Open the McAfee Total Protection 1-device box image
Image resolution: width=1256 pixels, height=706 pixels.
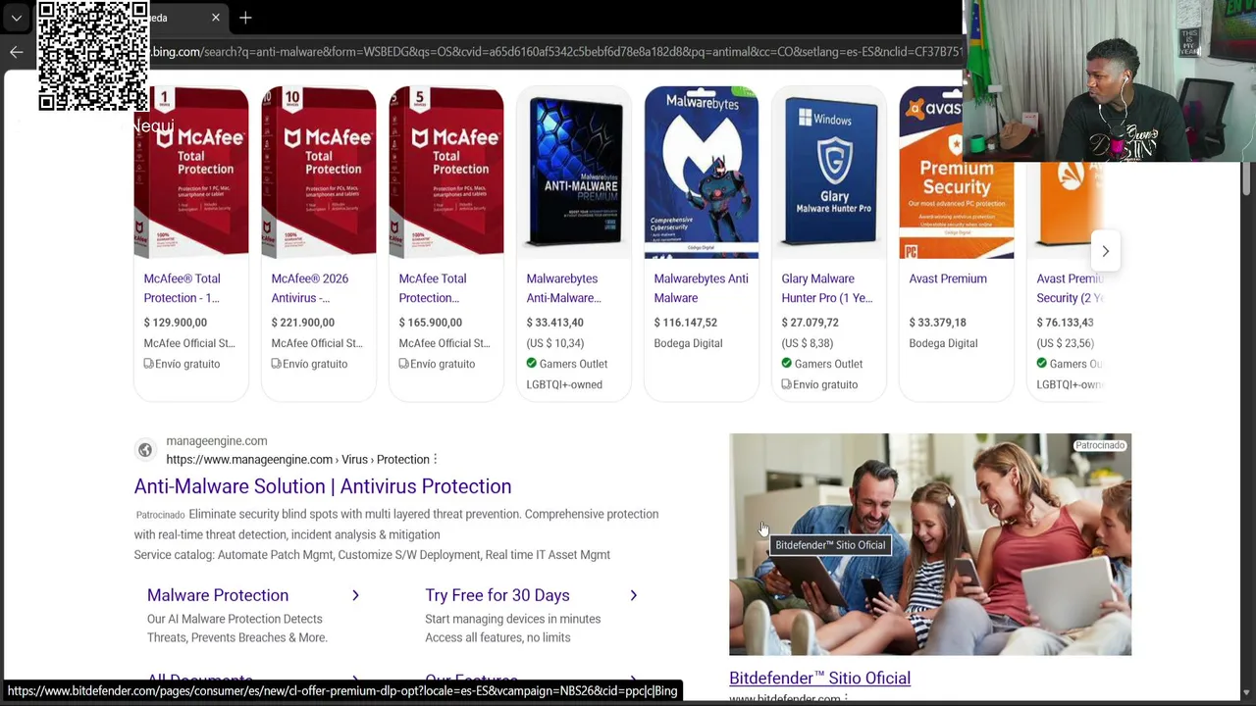pyautogui.click(x=191, y=173)
